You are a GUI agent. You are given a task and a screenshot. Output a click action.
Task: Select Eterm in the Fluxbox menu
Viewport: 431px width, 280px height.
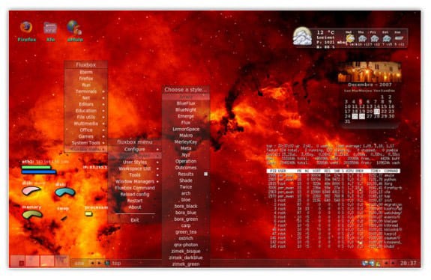click(85, 72)
